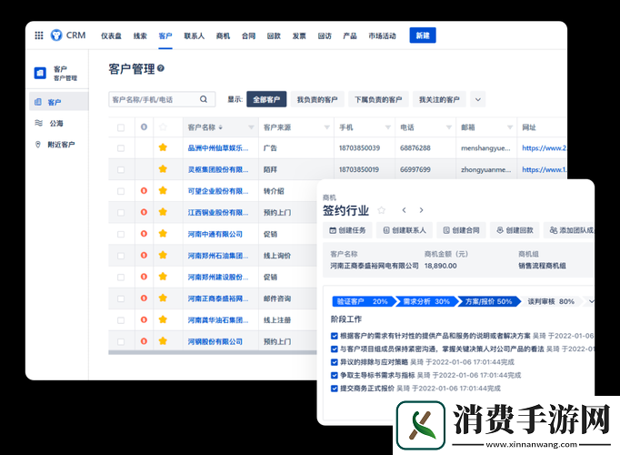Click the star column header icon

coord(163,127)
